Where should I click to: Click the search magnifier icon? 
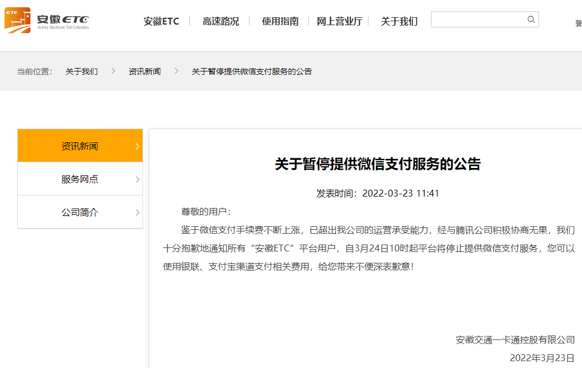point(531,19)
